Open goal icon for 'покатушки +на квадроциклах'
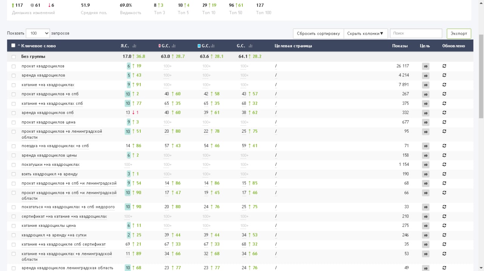Viewport: 484px width, 271px height. [425, 165]
